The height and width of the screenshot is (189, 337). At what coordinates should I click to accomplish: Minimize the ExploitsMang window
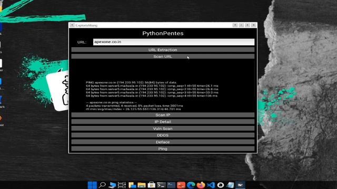coord(241,25)
